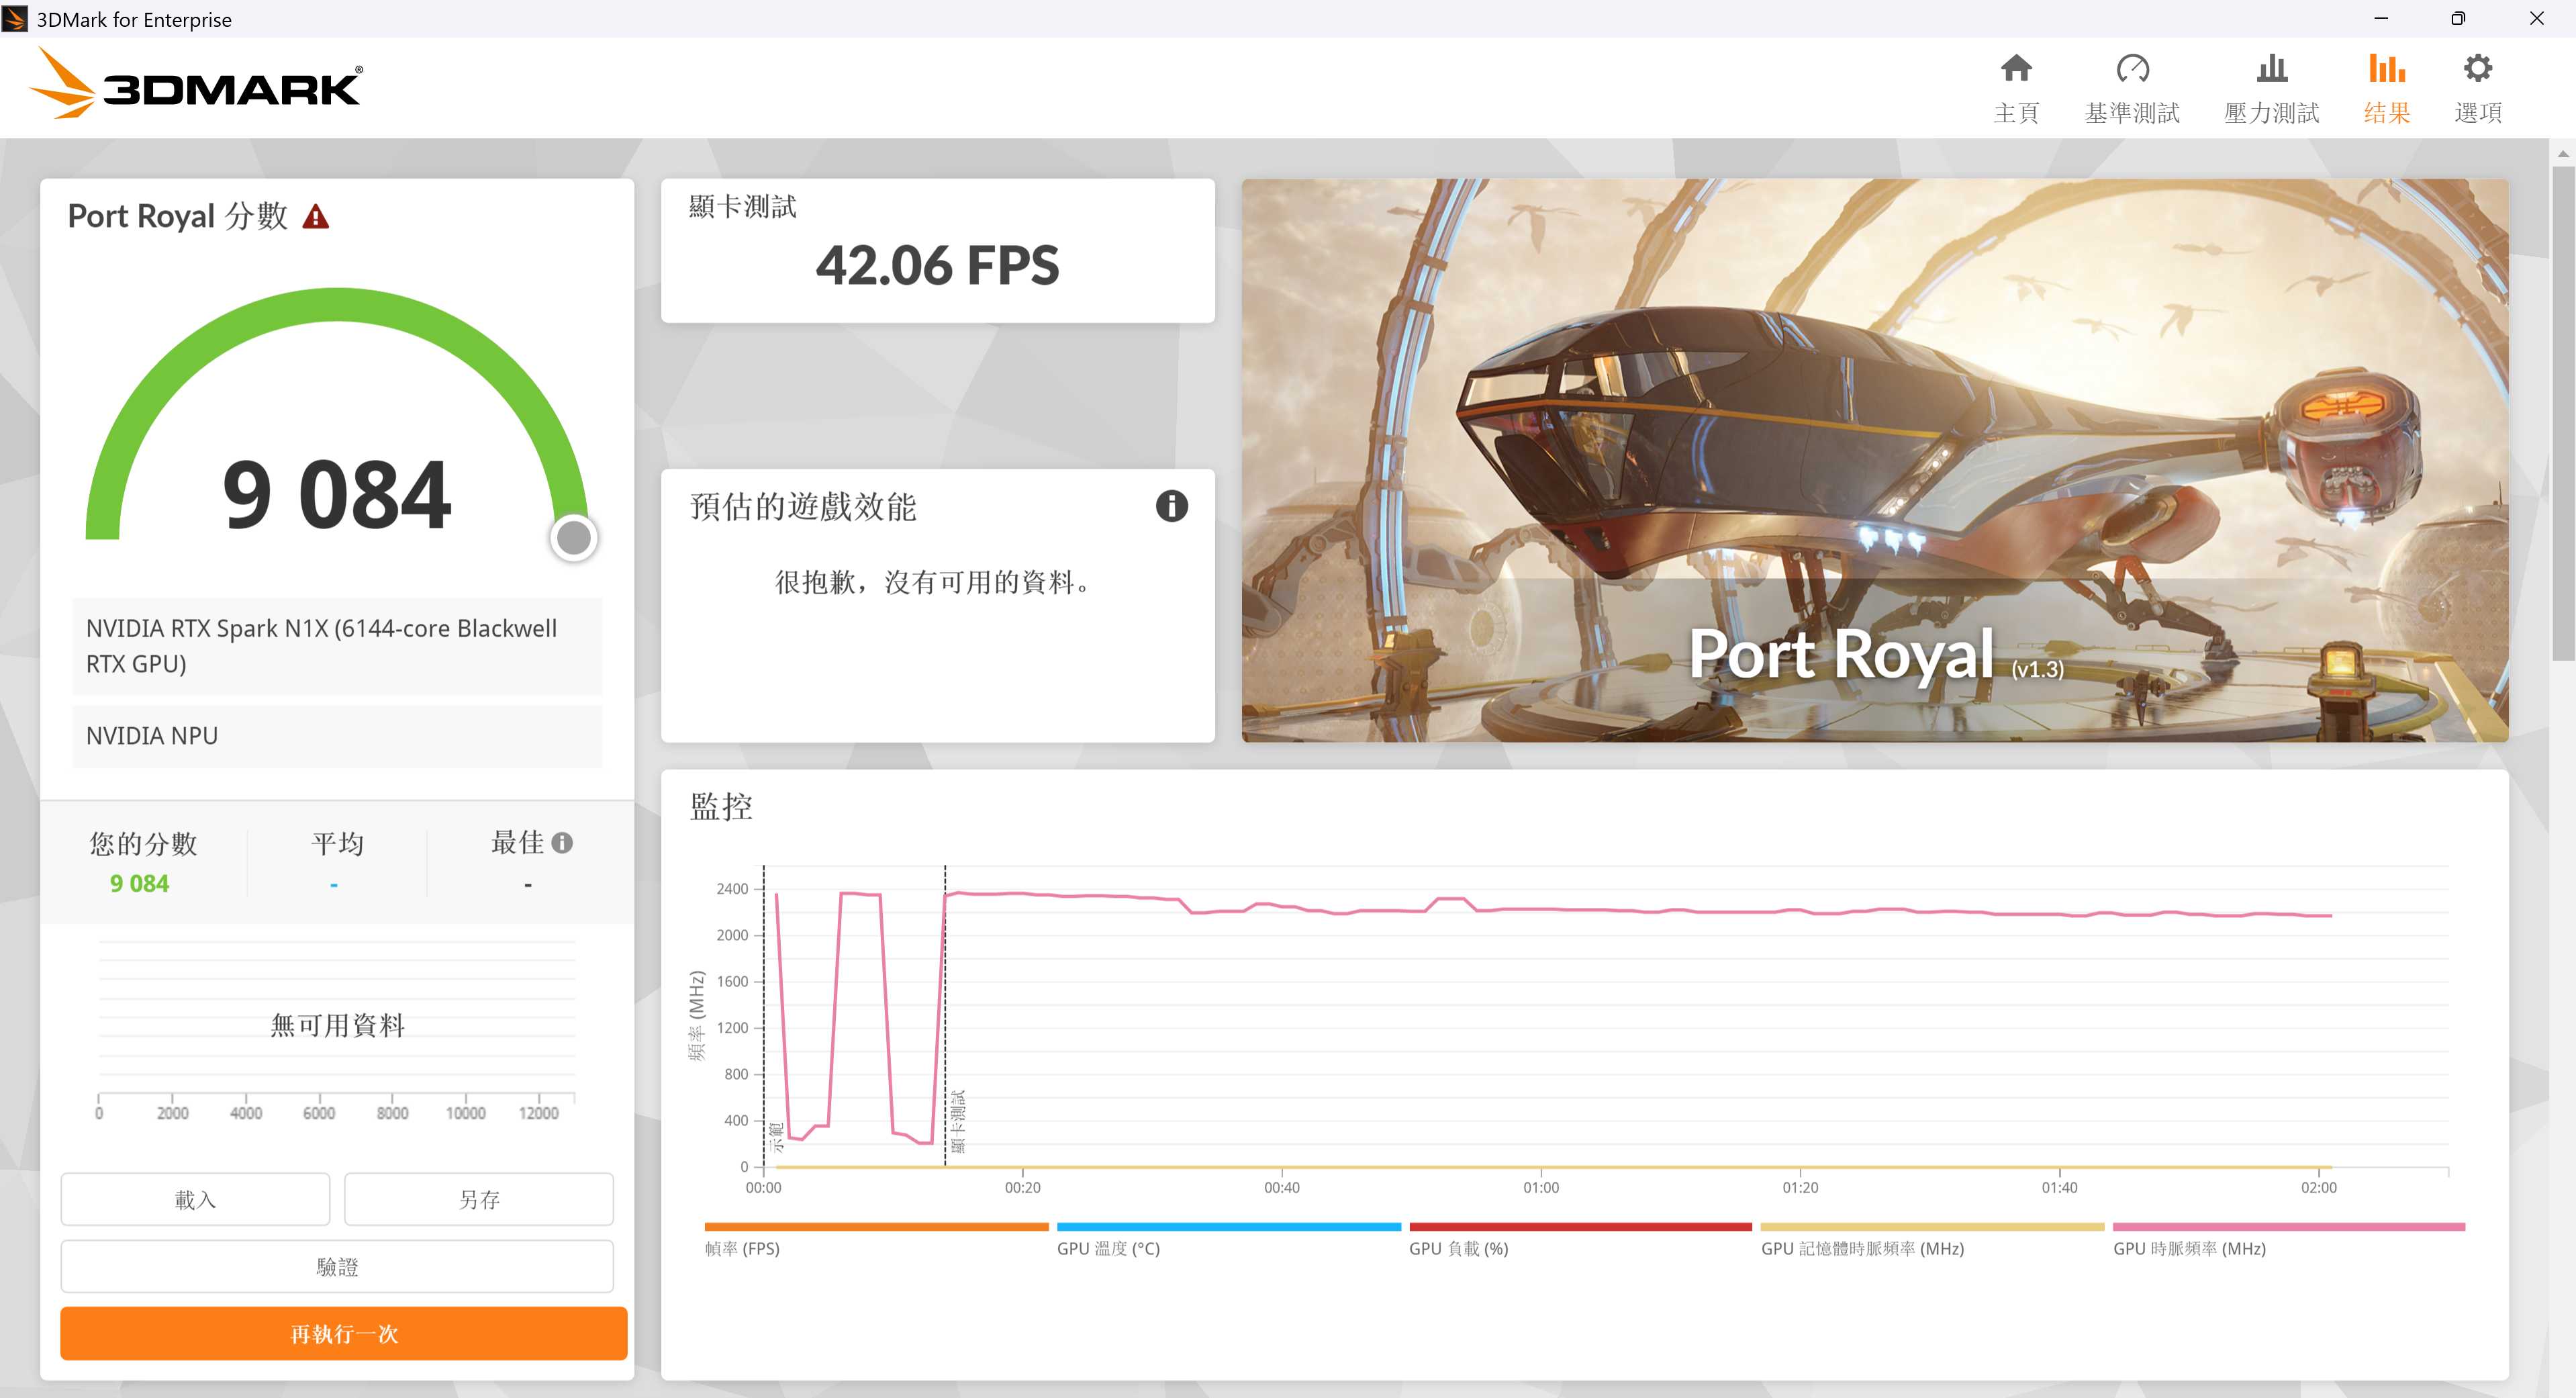Click the 載入 load button
Screen dimensions: 2576x1398
(195, 1199)
